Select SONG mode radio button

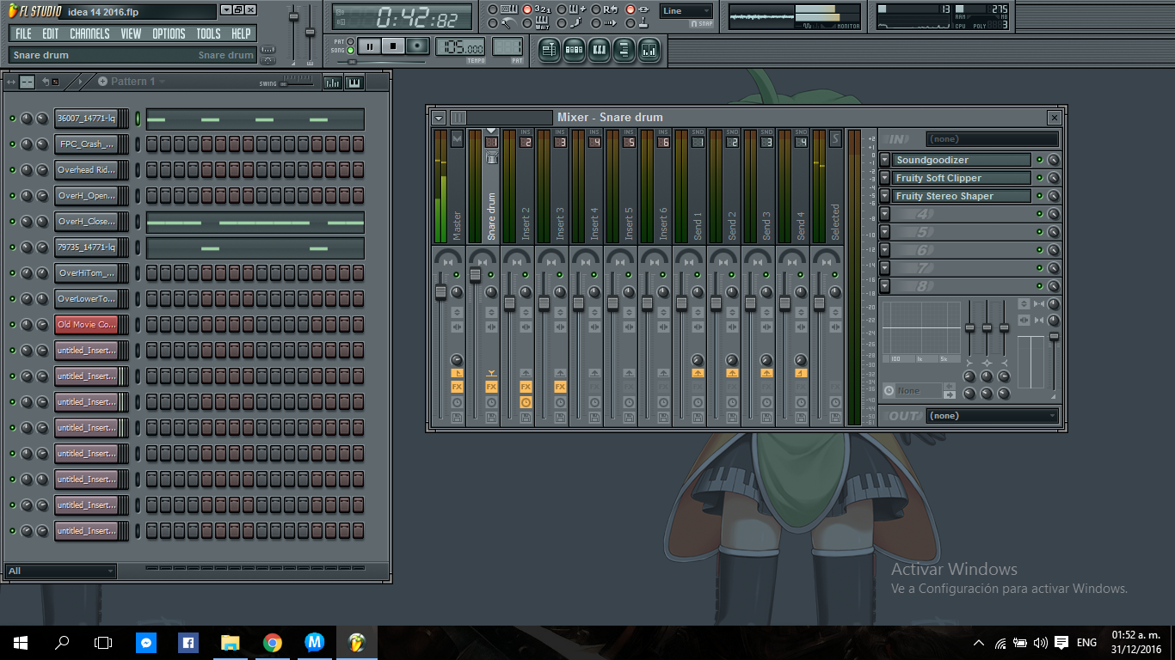(x=351, y=51)
